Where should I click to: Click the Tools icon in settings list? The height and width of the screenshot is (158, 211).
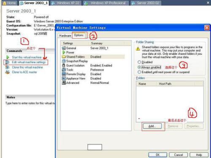[64, 70]
